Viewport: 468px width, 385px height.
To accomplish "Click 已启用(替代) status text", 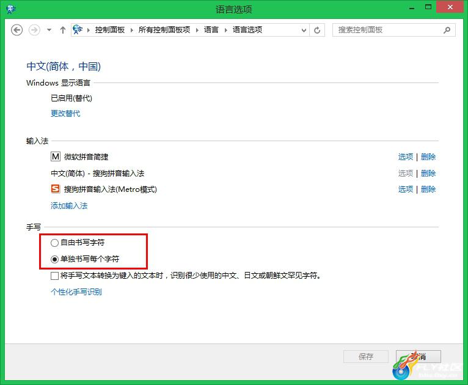I will tap(71, 98).
